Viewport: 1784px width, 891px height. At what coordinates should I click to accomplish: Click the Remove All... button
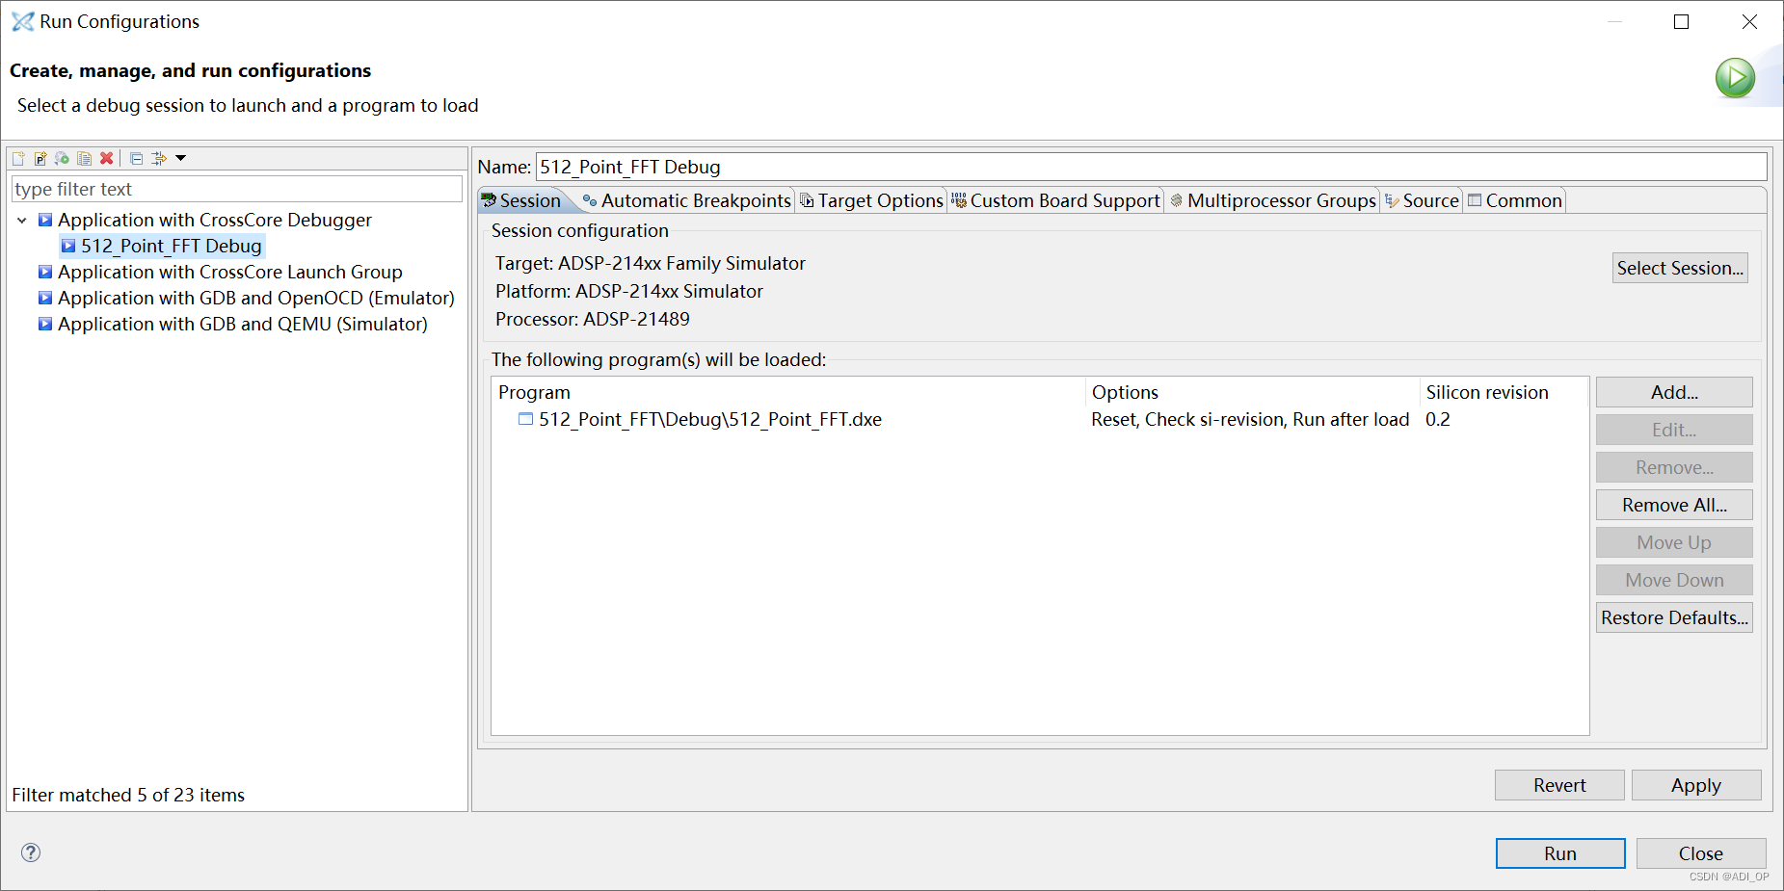[x=1674, y=505]
